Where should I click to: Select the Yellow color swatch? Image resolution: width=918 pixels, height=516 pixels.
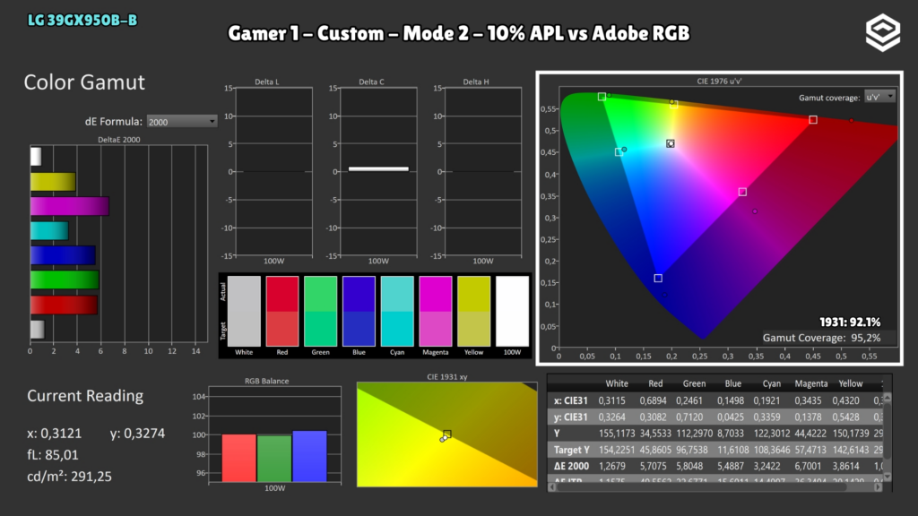click(x=473, y=311)
